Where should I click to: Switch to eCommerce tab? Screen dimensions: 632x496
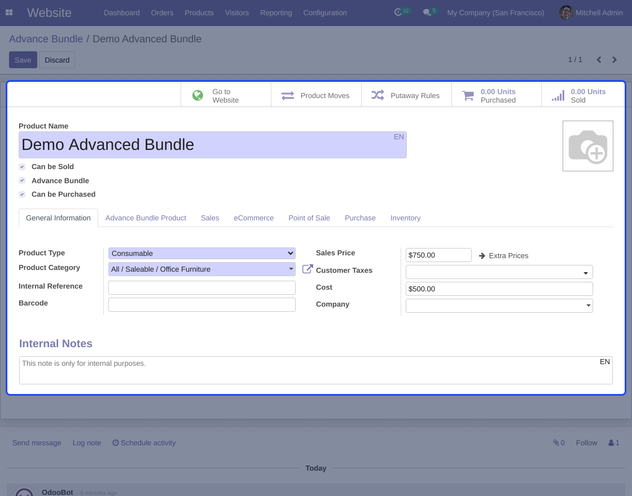coord(254,218)
